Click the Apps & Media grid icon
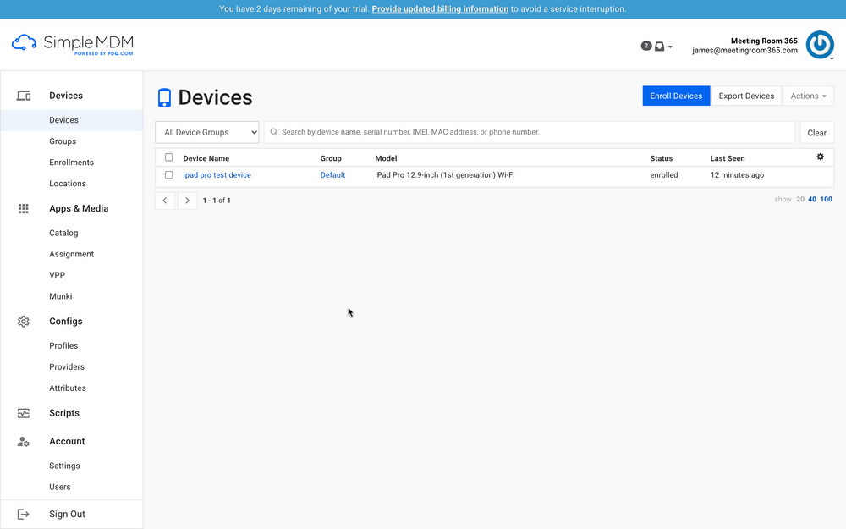This screenshot has height=529, width=846. pyautogui.click(x=23, y=208)
